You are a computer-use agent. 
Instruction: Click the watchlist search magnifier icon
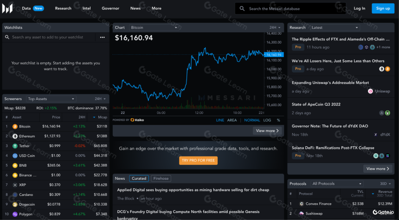point(7,37)
